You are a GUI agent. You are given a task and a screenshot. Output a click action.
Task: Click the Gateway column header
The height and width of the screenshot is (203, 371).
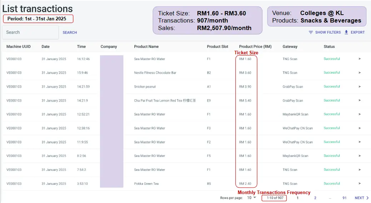290,46
